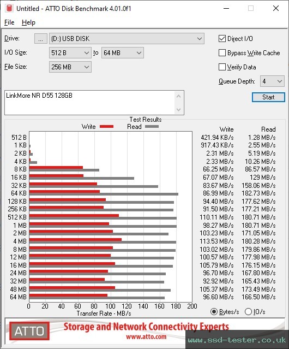Click the description box scroll down arrow
289x349 pixels.
point(179,109)
